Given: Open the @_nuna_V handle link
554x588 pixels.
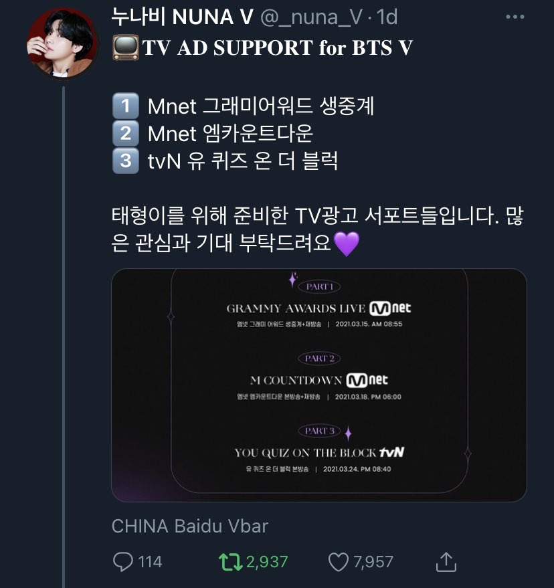Looking at the screenshot, I should pos(311,17).
